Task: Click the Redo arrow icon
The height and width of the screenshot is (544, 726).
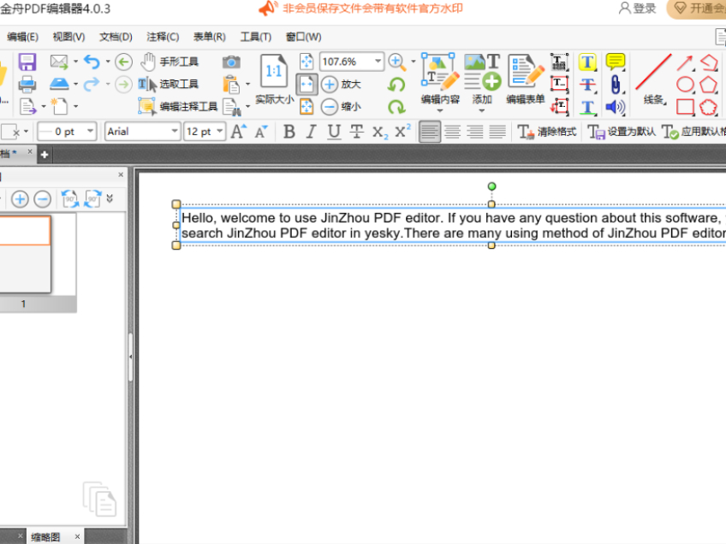Action: click(92, 84)
